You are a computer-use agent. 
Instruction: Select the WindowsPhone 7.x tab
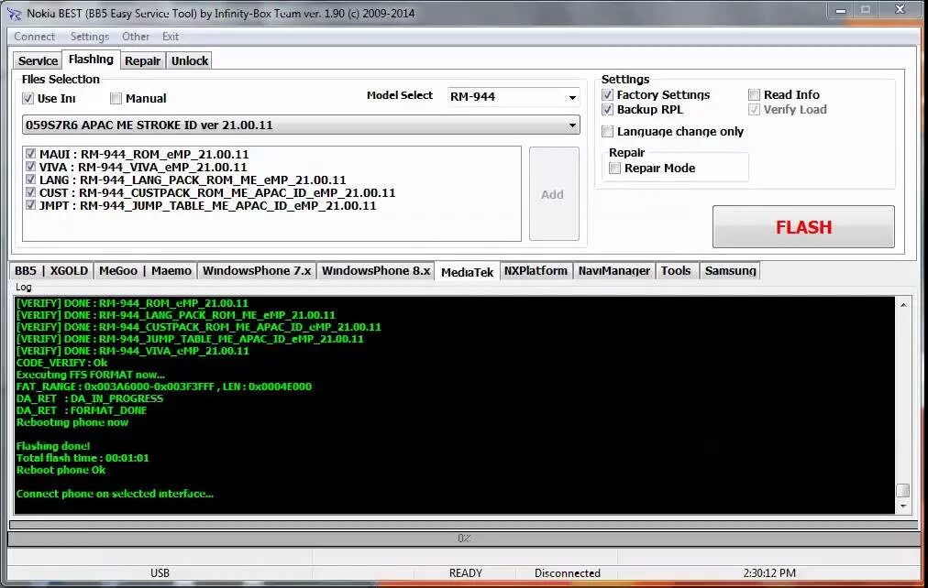[x=257, y=271]
